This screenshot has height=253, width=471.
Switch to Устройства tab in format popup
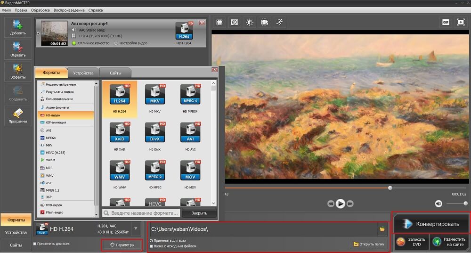click(83, 73)
